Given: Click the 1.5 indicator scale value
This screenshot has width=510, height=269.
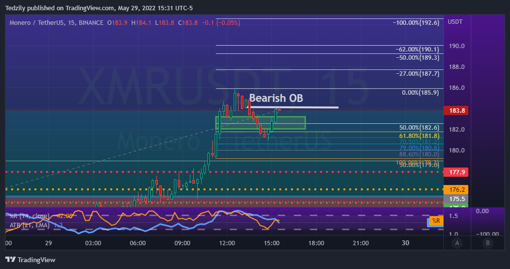Looking at the screenshot, I should (x=453, y=216).
